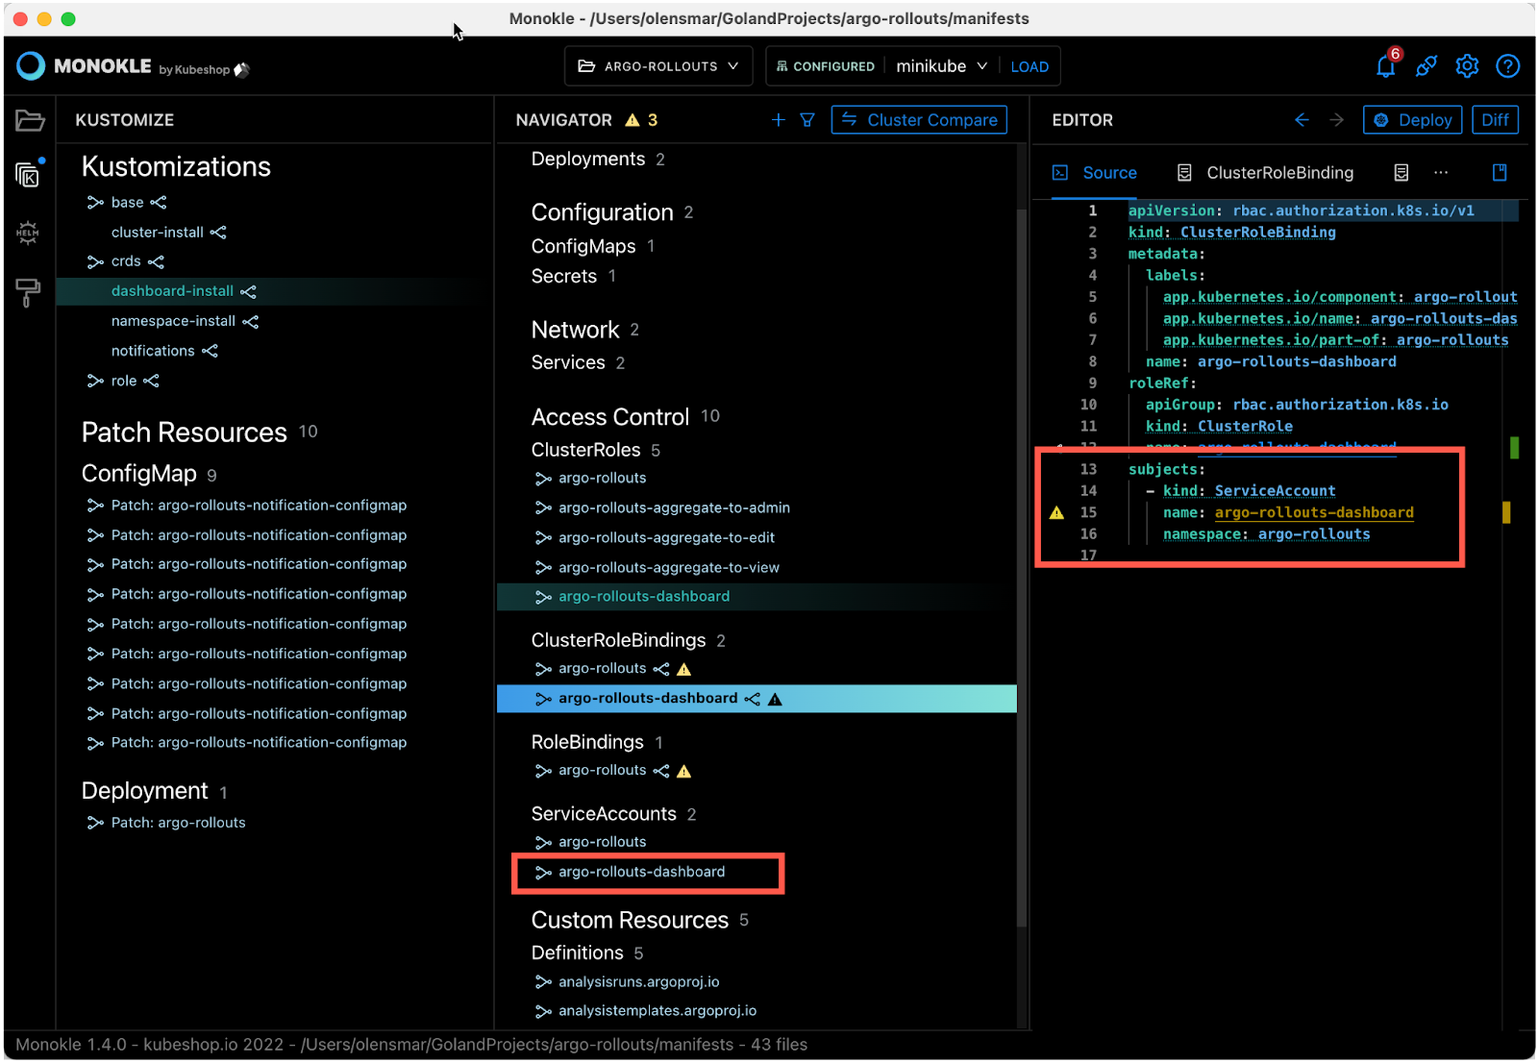Click ServiceAccount link on editor line 14
This screenshot has height=1063, width=1538.
pyautogui.click(x=1275, y=491)
